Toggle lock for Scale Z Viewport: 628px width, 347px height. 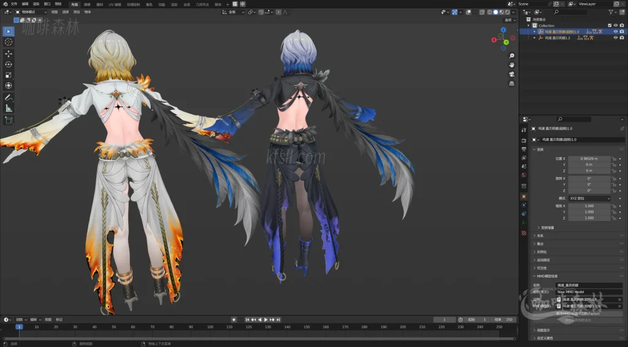613,218
